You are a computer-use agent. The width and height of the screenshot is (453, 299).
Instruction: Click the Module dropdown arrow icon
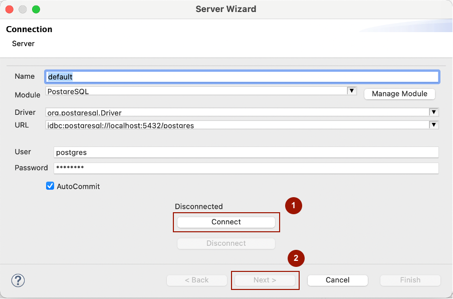[x=351, y=91]
